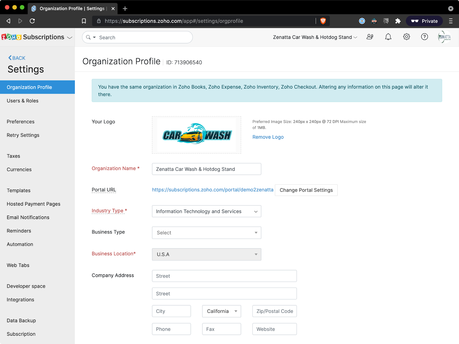The width and height of the screenshot is (459, 344).
Task: Close the Organization Profile tab
Action: (113, 9)
